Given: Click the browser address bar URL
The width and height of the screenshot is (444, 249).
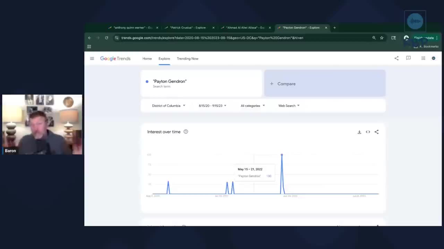Looking at the screenshot, I should pyautogui.click(x=212, y=38).
